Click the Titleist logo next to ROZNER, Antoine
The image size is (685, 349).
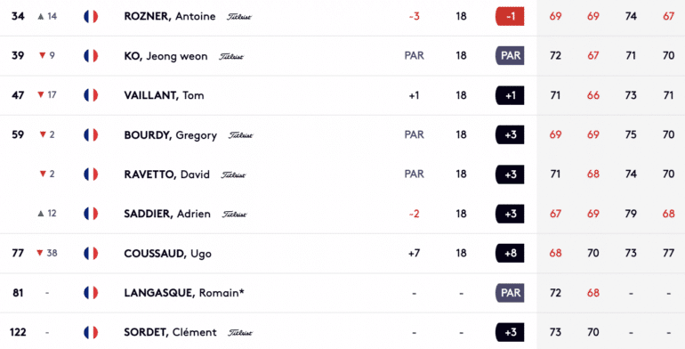click(239, 17)
